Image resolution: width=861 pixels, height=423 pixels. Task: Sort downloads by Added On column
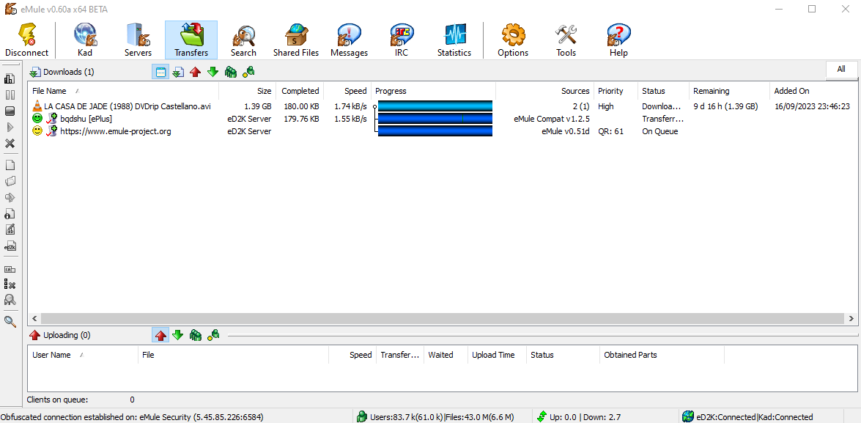pos(813,91)
